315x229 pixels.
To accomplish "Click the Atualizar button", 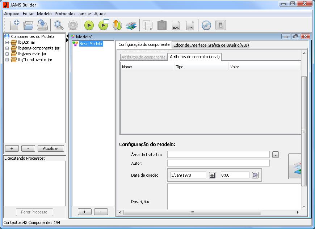I will click(x=51, y=148).
